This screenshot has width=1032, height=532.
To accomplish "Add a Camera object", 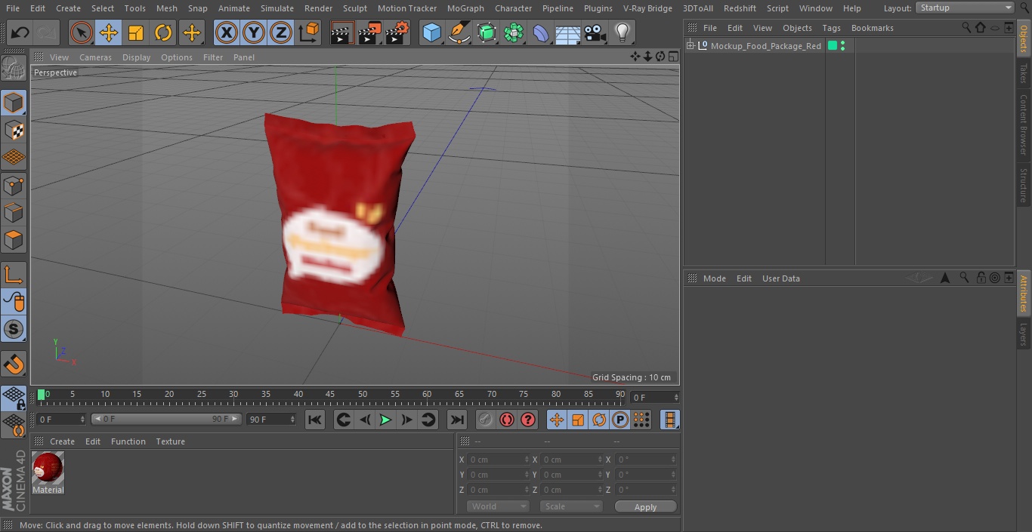I will click(595, 32).
